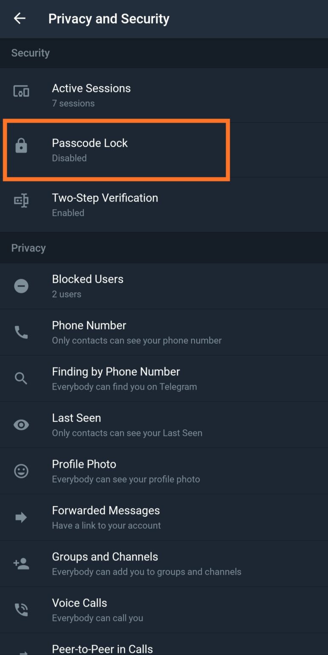Open Peer-to-Peer in Calls option
Image resolution: width=328 pixels, height=655 pixels.
pos(164,644)
